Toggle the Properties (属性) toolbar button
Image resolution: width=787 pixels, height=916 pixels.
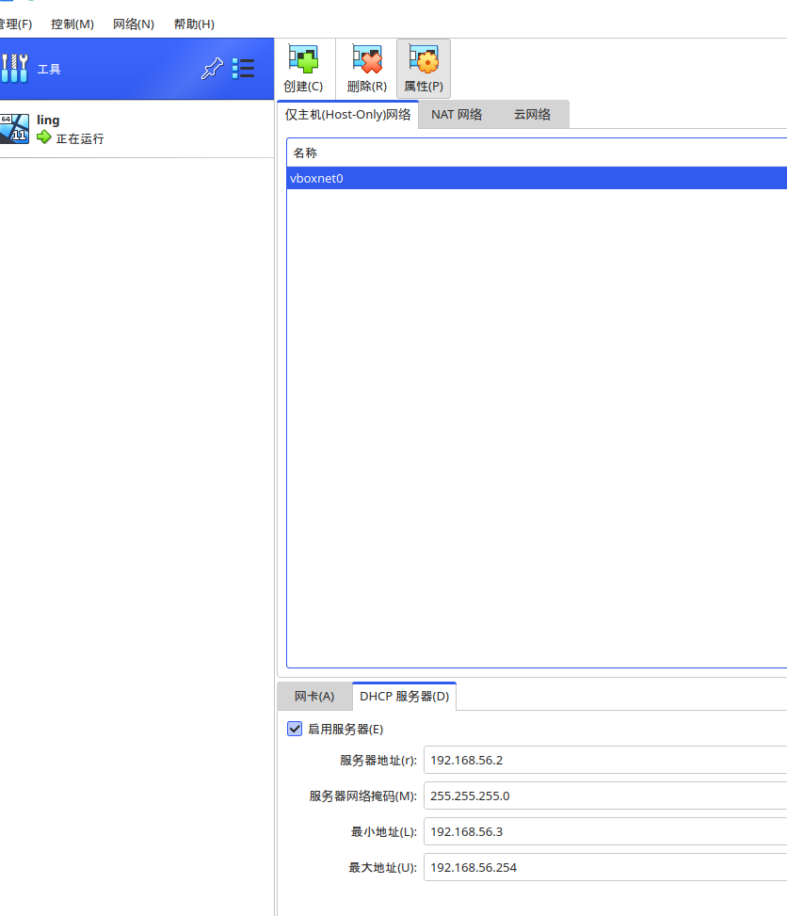click(423, 60)
